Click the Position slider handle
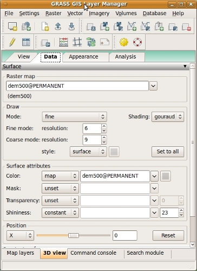 click(x=74, y=235)
